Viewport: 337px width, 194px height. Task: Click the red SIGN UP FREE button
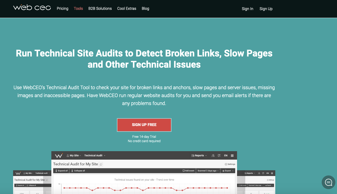click(x=144, y=125)
